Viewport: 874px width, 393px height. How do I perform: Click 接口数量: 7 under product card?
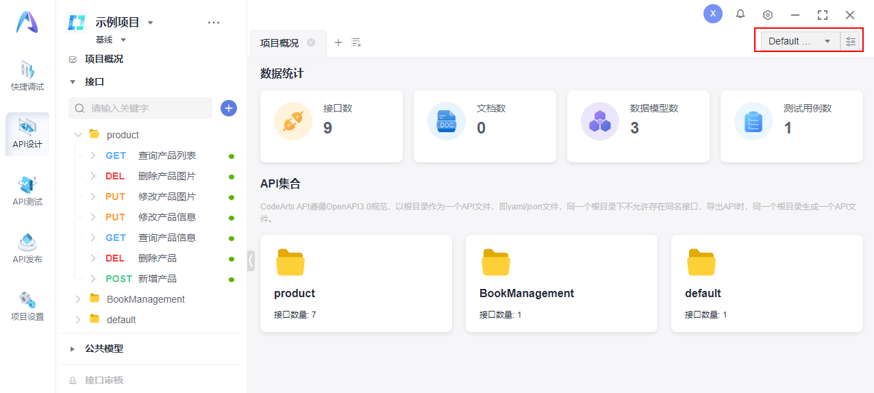point(295,315)
